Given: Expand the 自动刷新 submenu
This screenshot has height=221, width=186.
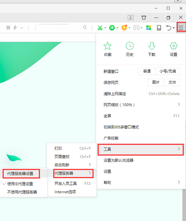Looking at the screenshot, I should click(x=72, y=164).
